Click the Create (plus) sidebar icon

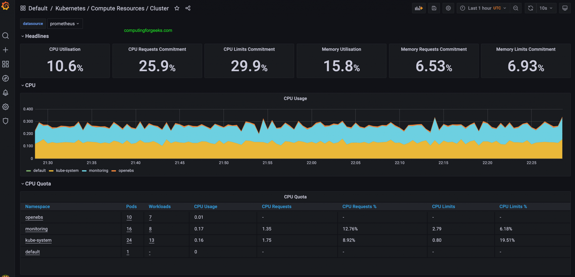pyautogui.click(x=5, y=50)
